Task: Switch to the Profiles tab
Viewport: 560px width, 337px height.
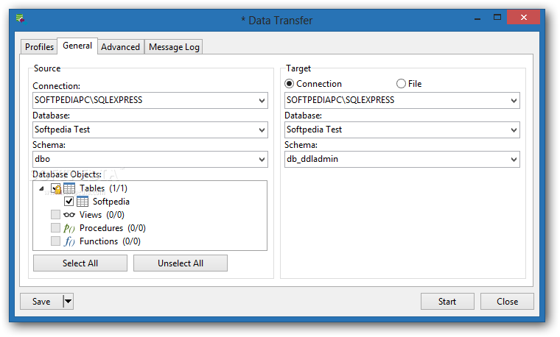Action: click(x=39, y=46)
